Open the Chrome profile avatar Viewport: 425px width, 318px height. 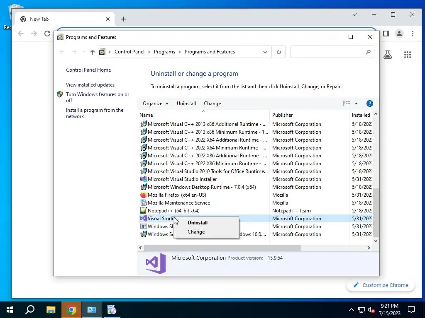pyautogui.click(x=399, y=34)
